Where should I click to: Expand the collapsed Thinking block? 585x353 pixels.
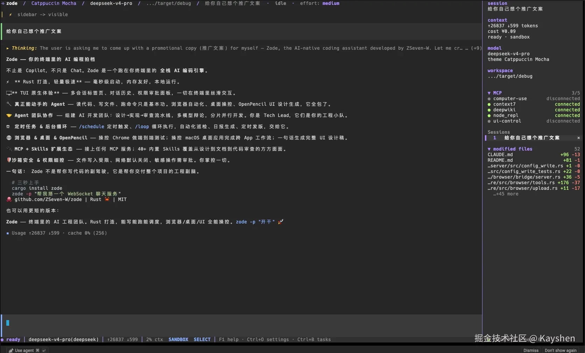[x=8, y=48]
